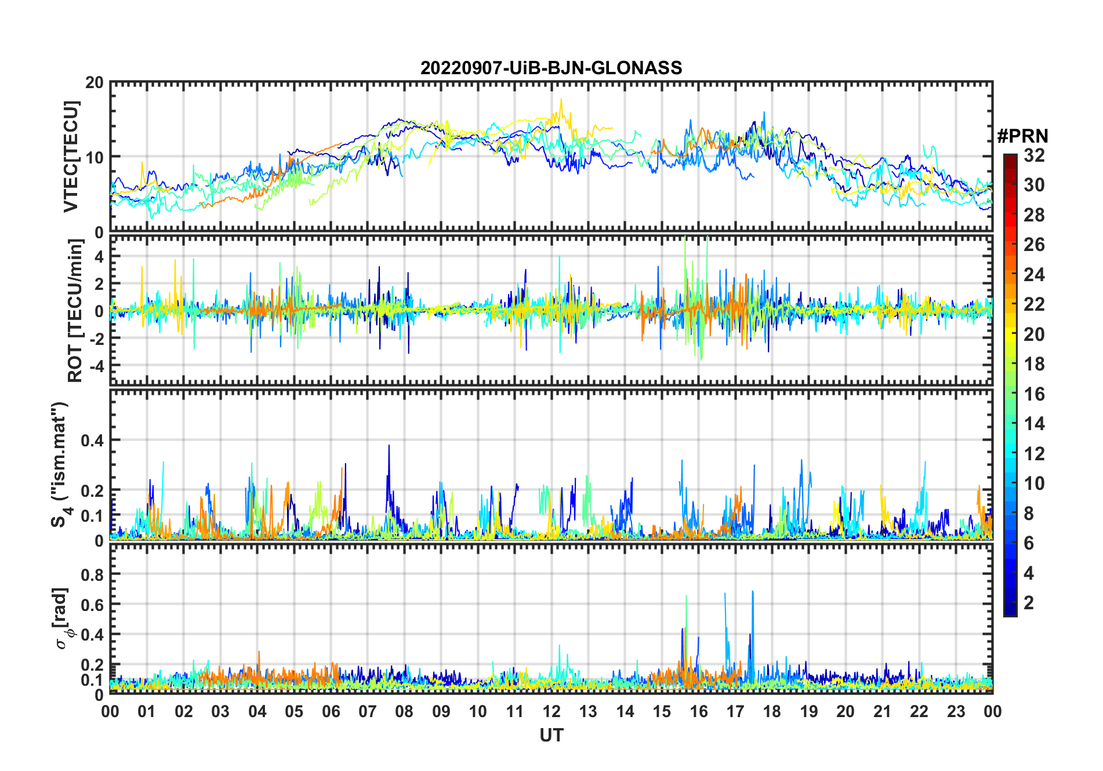Click the ROT y-axis tick label -4
Image resolution: width=1103 pixels, height=771 pixels.
97,366
